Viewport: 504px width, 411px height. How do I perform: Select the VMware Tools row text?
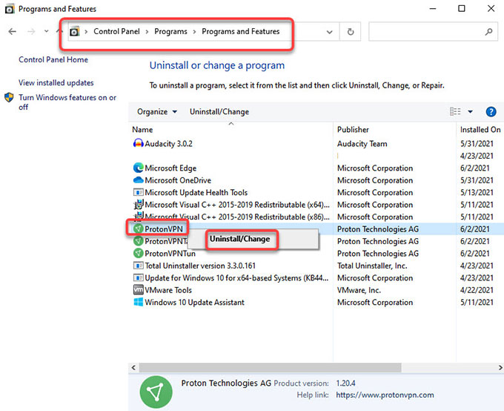(168, 290)
